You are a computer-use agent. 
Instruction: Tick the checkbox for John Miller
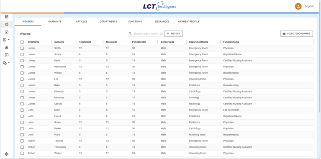22,110
